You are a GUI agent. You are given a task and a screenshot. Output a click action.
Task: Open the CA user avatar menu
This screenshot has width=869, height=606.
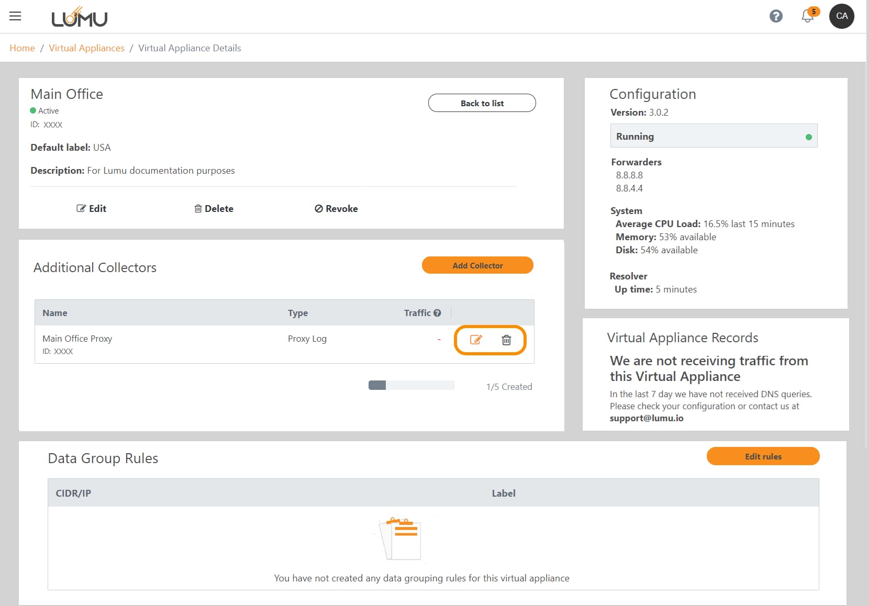(x=841, y=16)
